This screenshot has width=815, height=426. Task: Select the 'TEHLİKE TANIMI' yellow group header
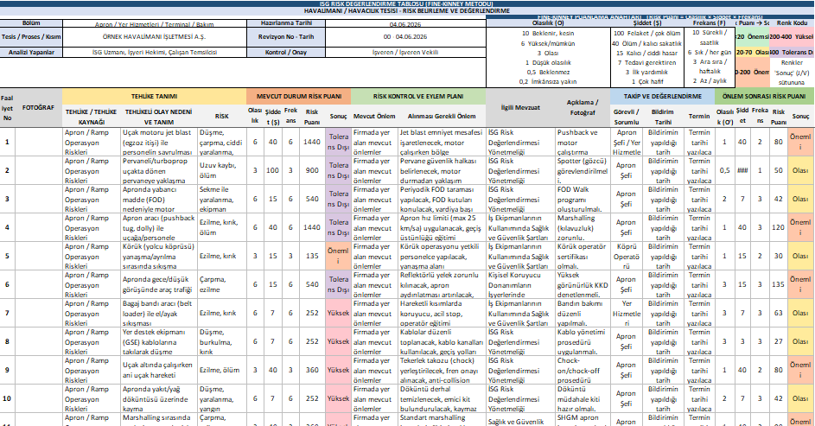pos(155,97)
